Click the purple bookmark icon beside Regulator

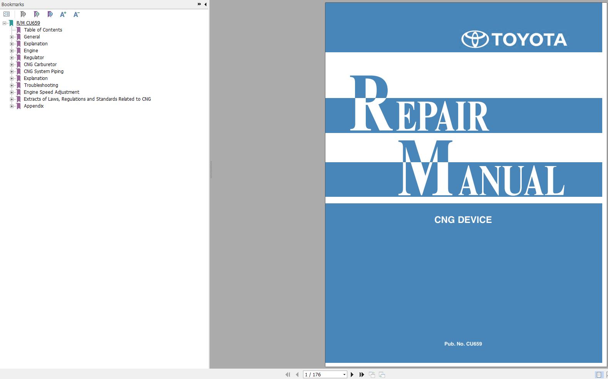click(x=18, y=58)
